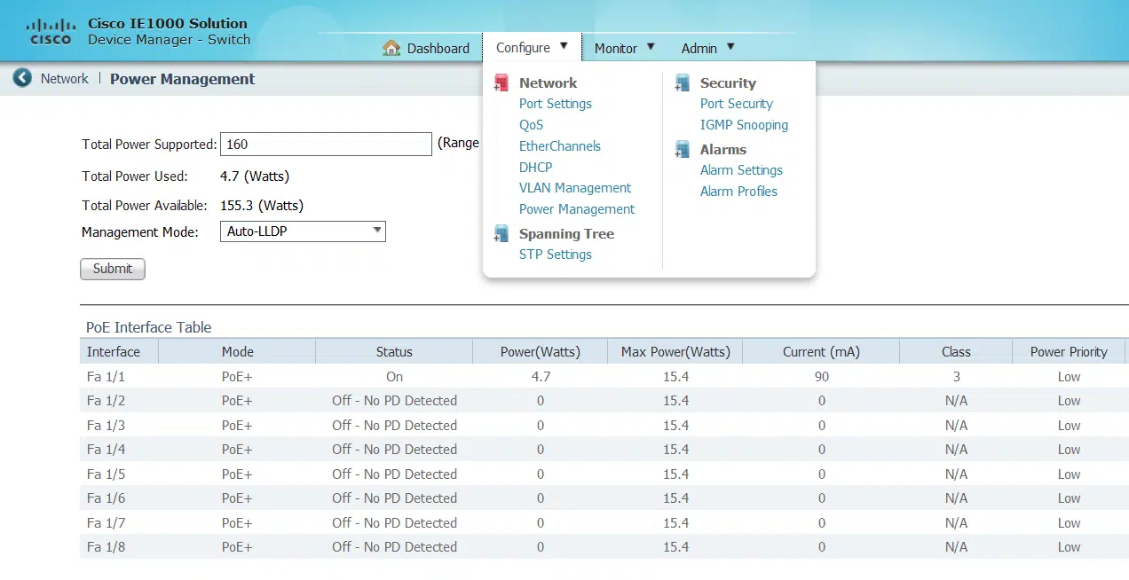Click the class 3 value for Fa 1/1
Screen dimensions: 1129x580
(957, 377)
